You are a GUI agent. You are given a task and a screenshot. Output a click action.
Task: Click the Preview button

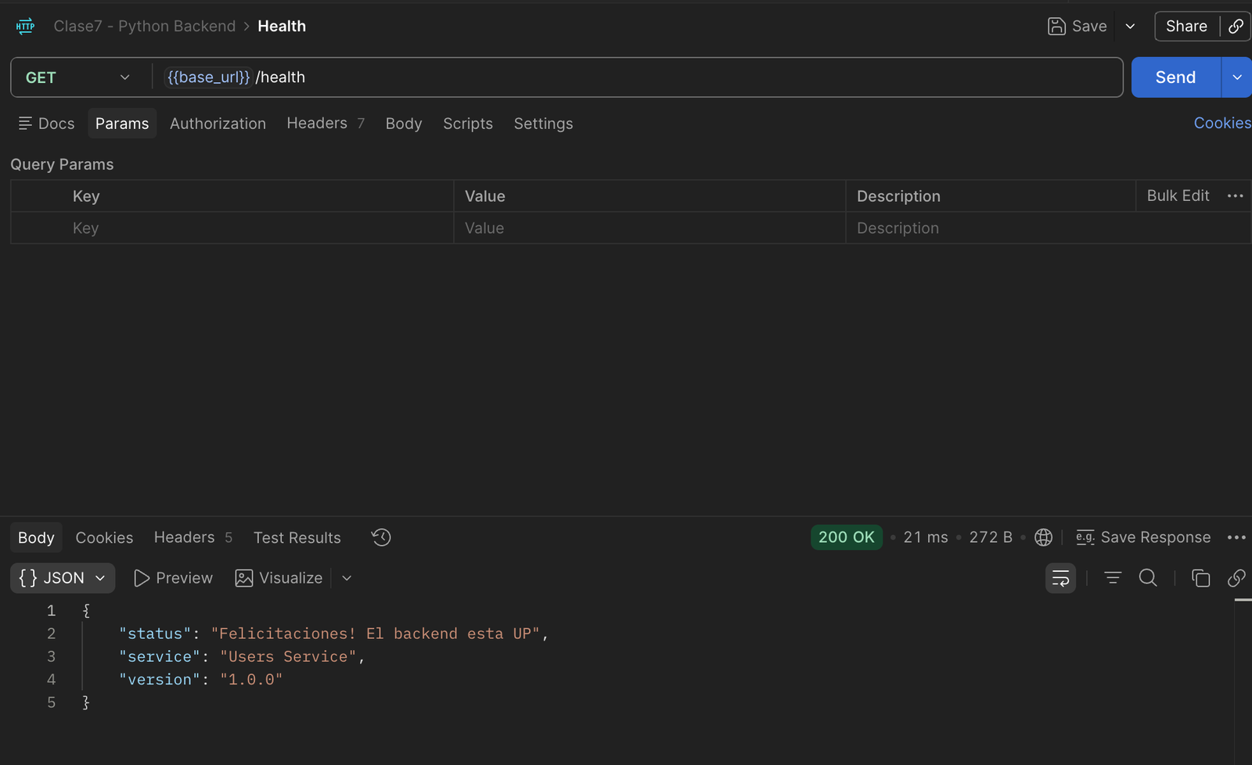(x=173, y=578)
